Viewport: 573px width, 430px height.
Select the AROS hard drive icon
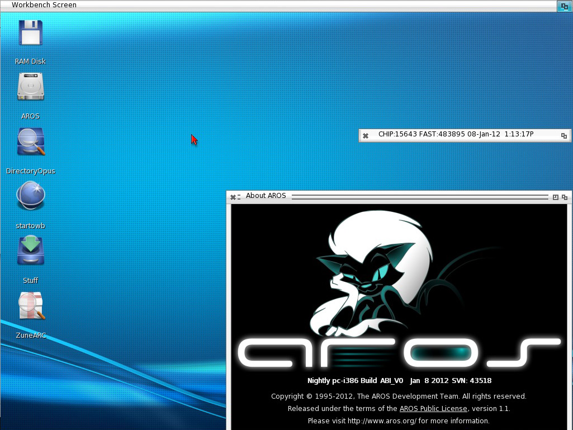click(x=31, y=88)
